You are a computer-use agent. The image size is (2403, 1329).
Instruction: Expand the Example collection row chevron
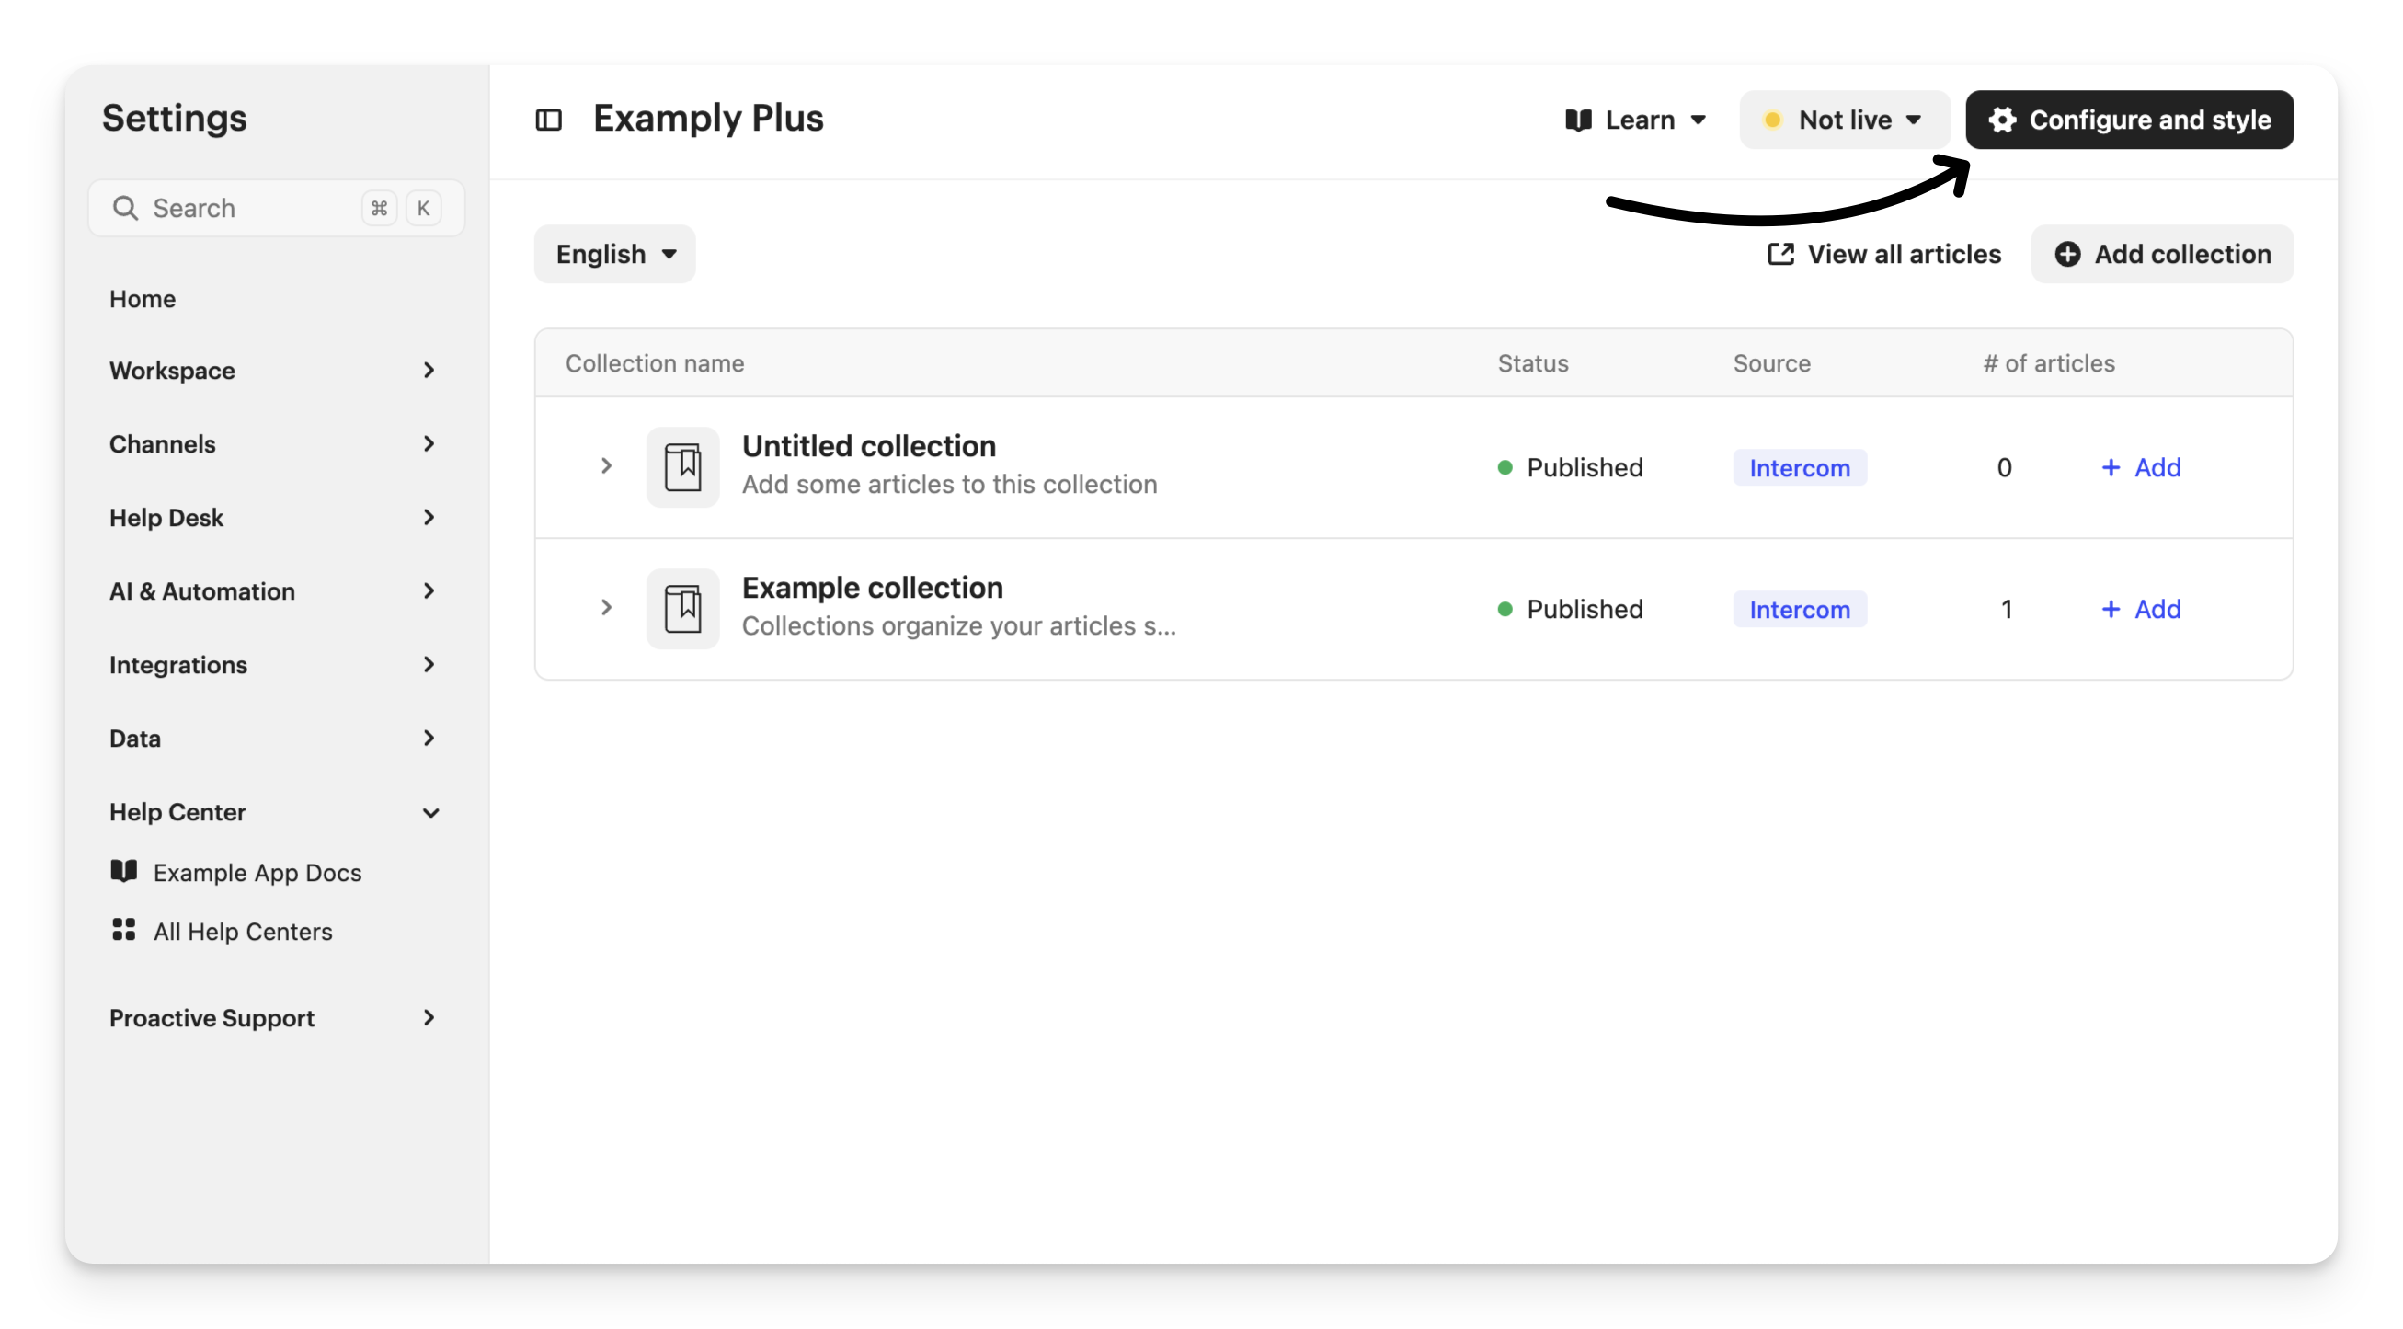coord(606,608)
